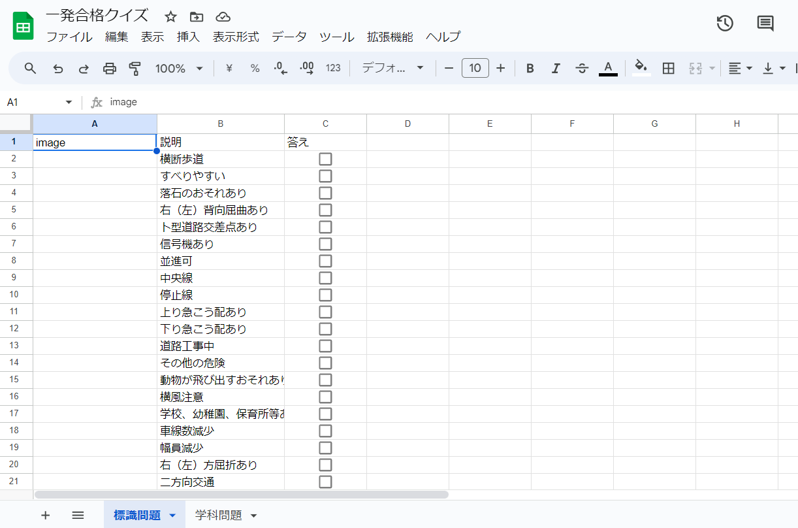Open the ファイル menu
The image size is (798, 528).
[69, 37]
